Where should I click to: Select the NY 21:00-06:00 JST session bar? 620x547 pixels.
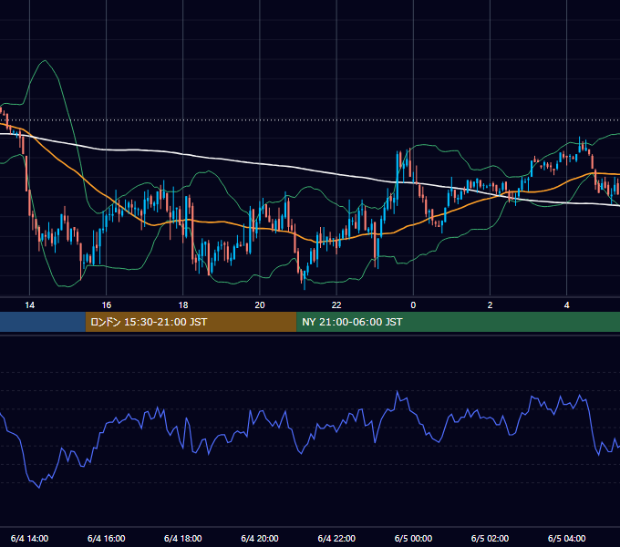(459, 322)
